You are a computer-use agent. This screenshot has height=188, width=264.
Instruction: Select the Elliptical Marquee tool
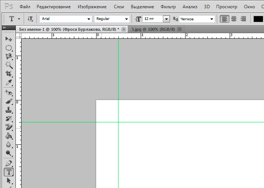9,48
